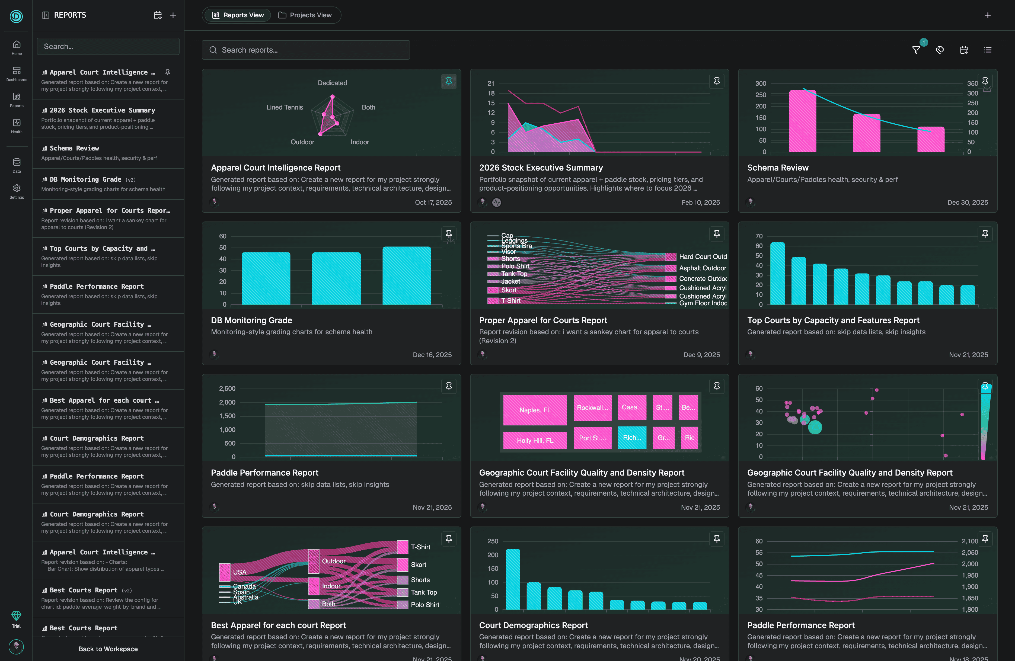Click the Search reports input field
Screen dimensions: 1015x661
click(305, 50)
